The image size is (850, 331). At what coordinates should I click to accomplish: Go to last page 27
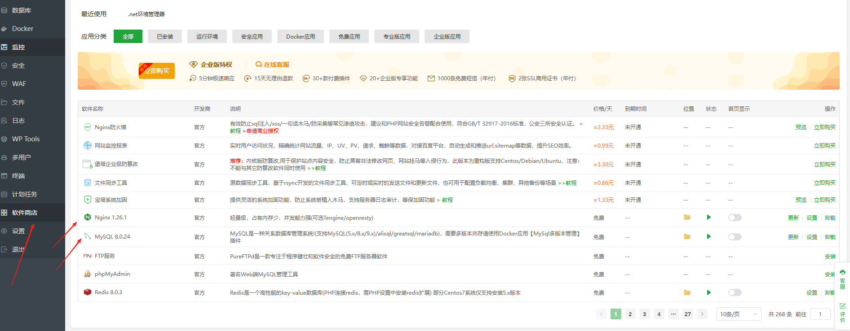coord(688,314)
